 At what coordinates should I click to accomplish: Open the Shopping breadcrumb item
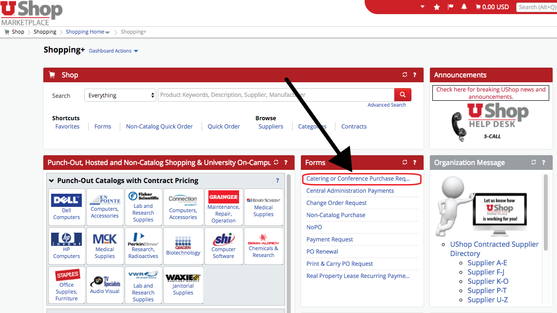45,32
